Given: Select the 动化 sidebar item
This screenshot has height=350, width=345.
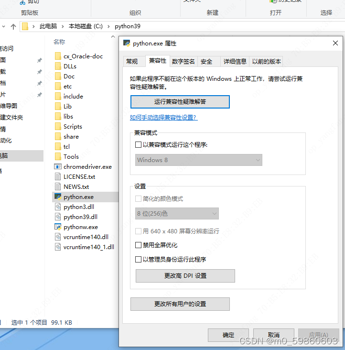Looking at the screenshot, I should 6,141.
